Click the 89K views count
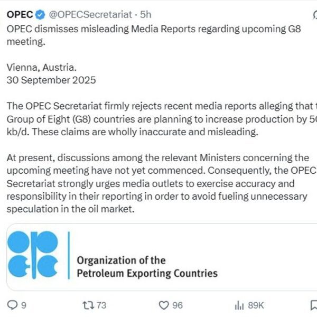Viewport: 317px width, 317px height. tap(256, 305)
